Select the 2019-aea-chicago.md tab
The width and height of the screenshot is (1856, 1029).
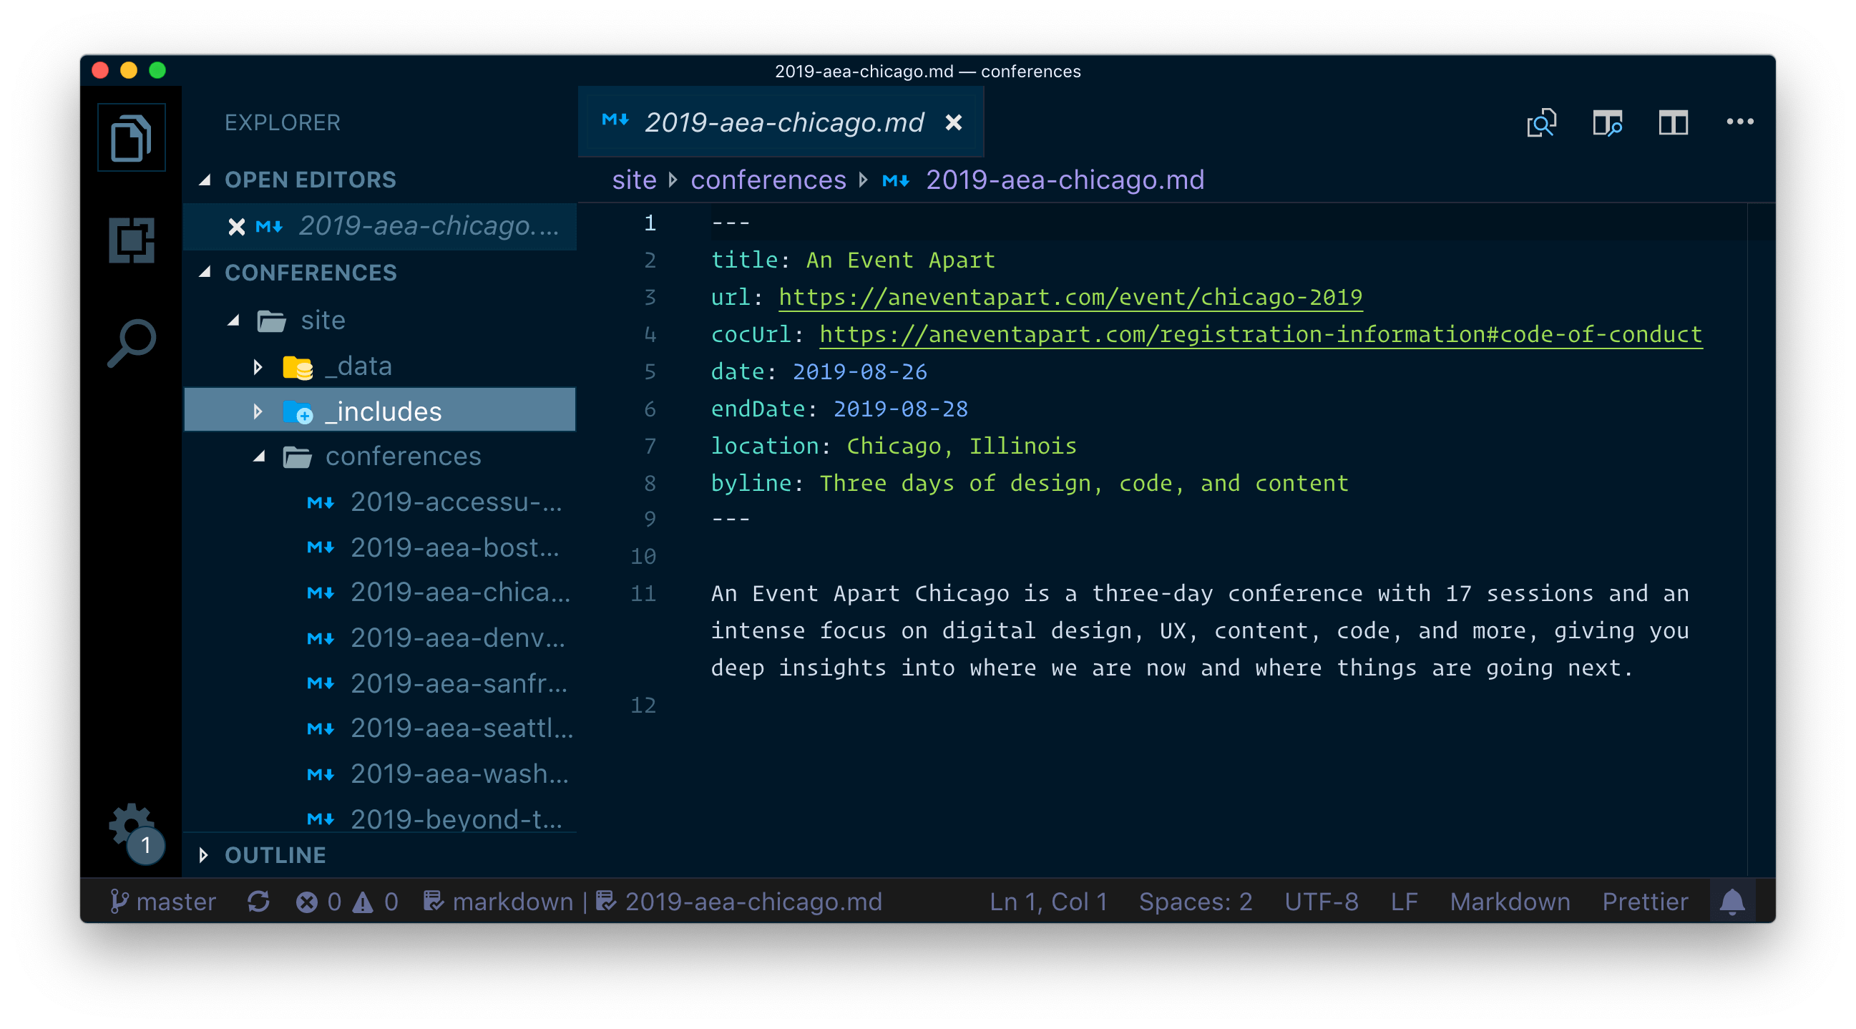click(781, 122)
